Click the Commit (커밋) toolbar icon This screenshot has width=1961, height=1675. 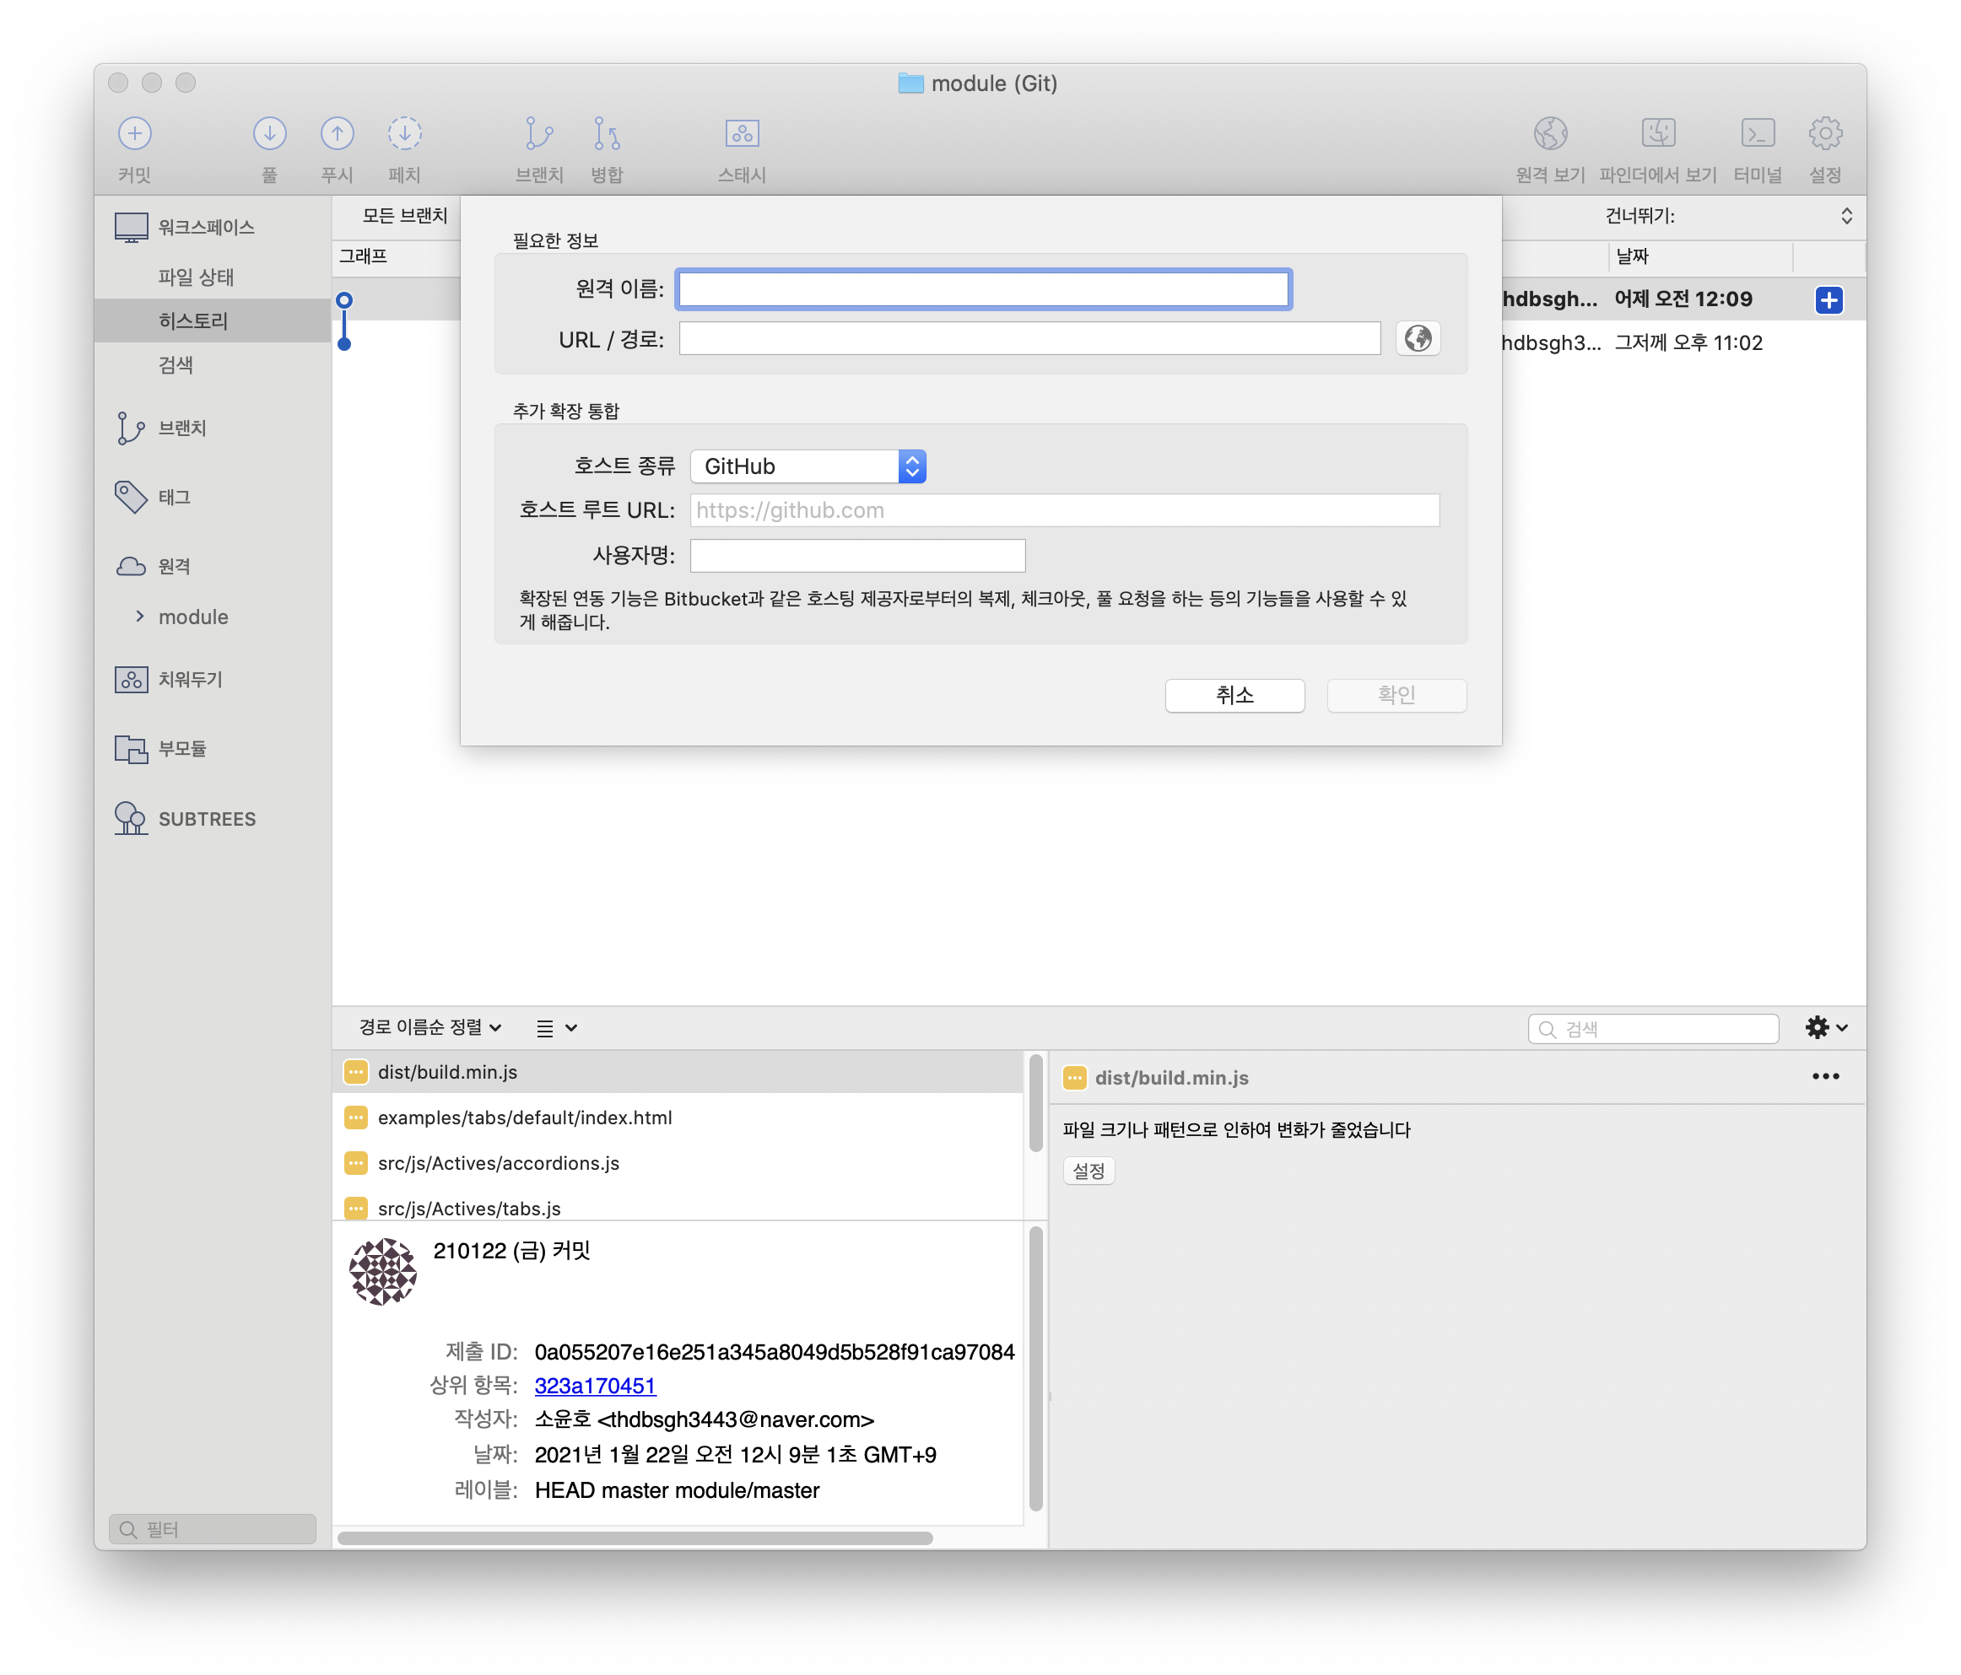pyautogui.click(x=134, y=133)
